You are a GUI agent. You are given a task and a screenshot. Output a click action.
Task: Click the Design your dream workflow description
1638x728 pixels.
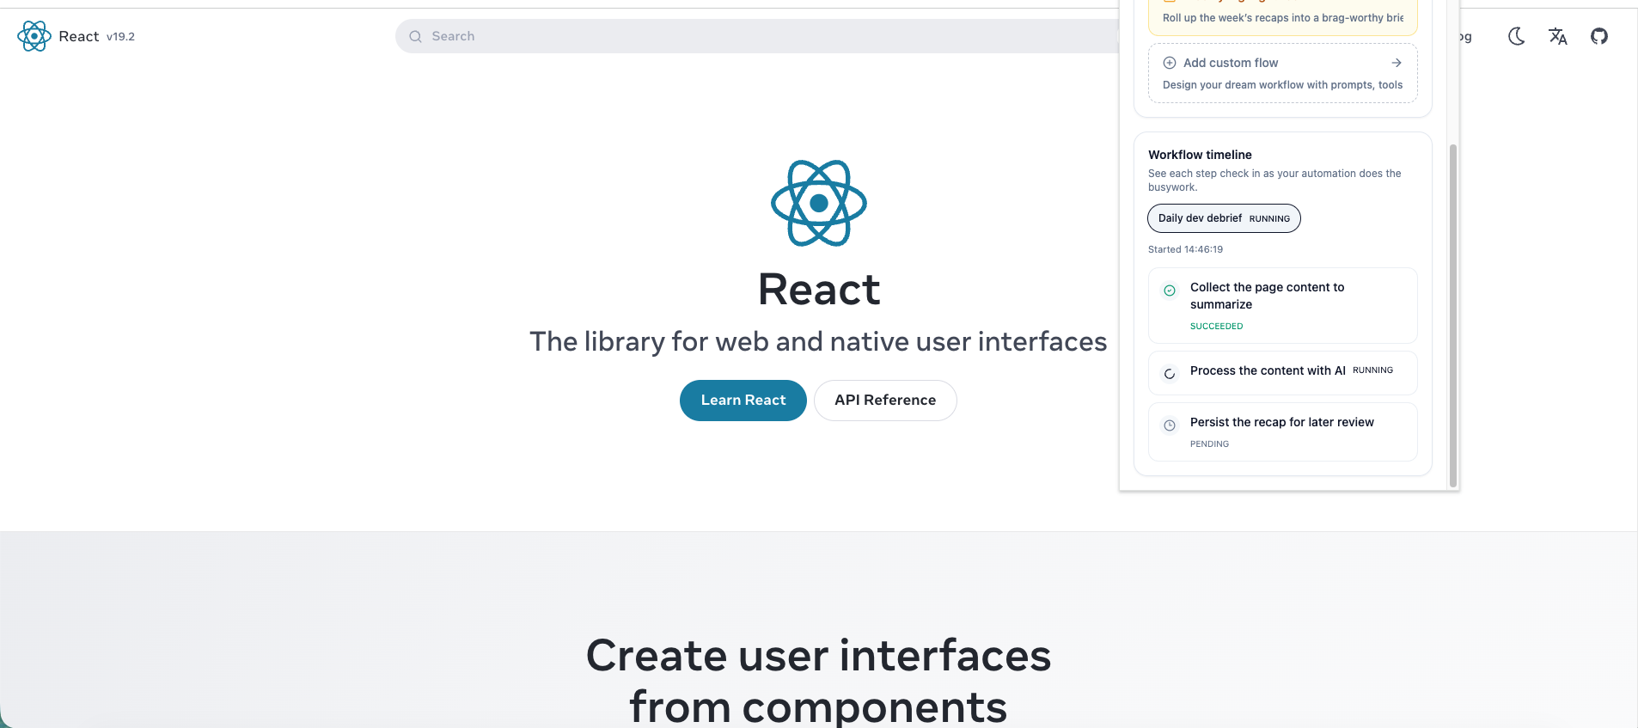(x=1282, y=85)
